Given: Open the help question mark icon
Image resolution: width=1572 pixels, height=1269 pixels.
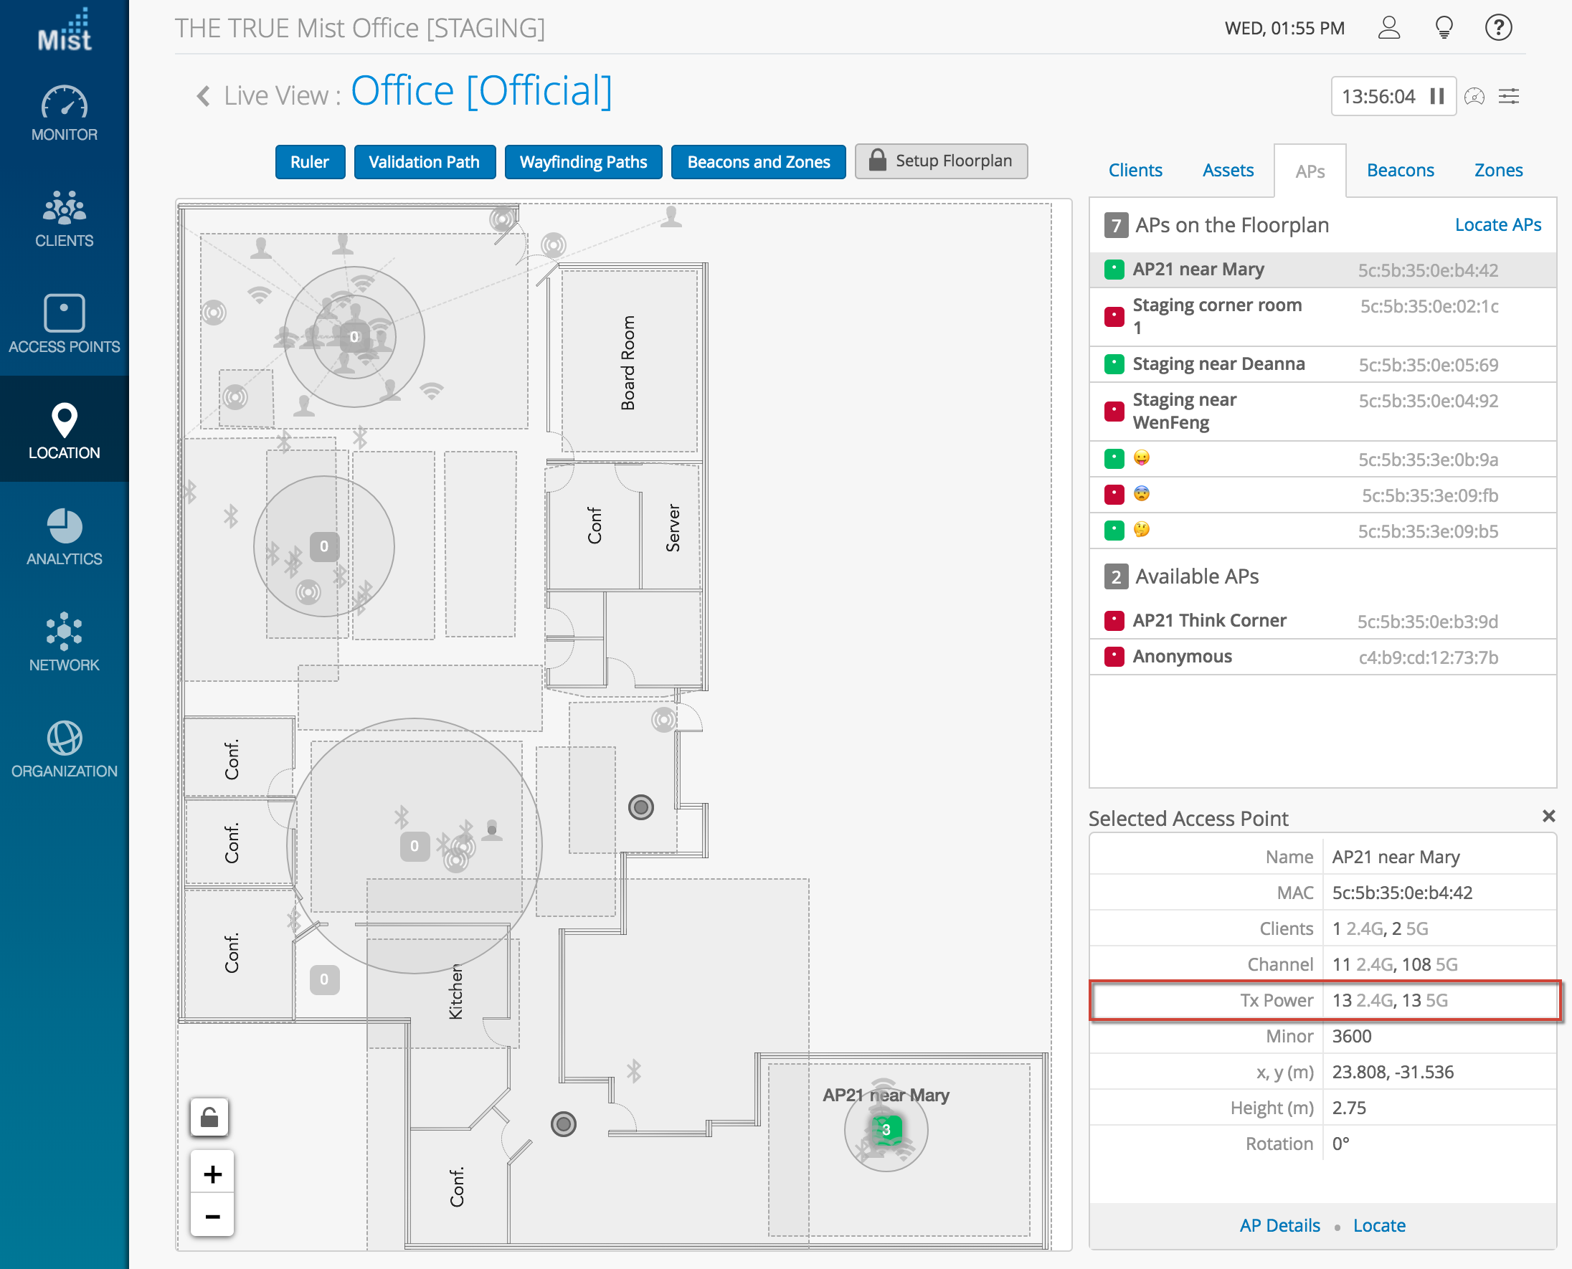Looking at the screenshot, I should (x=1498, y=29).
